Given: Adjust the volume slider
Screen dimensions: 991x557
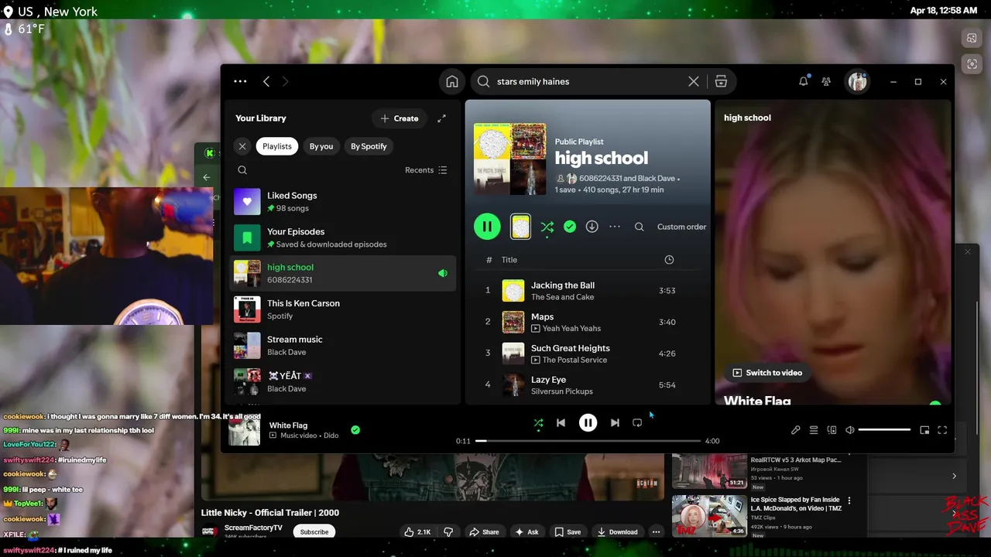Looking at the screenshot, I should tap(884, 430).
